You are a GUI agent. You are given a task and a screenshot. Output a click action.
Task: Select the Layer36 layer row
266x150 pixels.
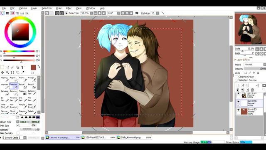tap(249, 103)
